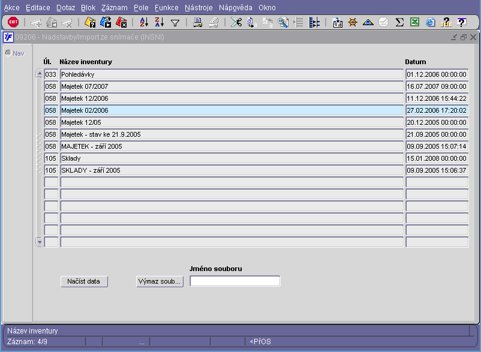The image size is (481, 352).
Task: Sort descending with the Z-A icon
Action: click(x=159, y=22)
